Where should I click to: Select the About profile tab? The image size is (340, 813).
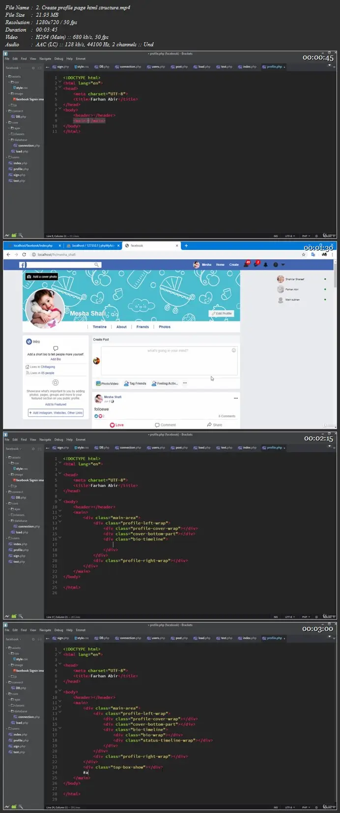click(121, 327)
